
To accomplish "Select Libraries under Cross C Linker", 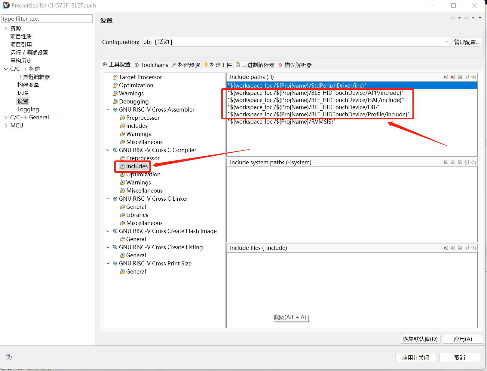I will point(137,215).
